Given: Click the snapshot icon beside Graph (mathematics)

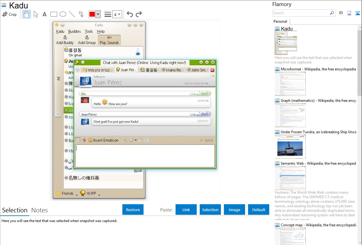Looking at the screenshot, I should pos(277,101).
